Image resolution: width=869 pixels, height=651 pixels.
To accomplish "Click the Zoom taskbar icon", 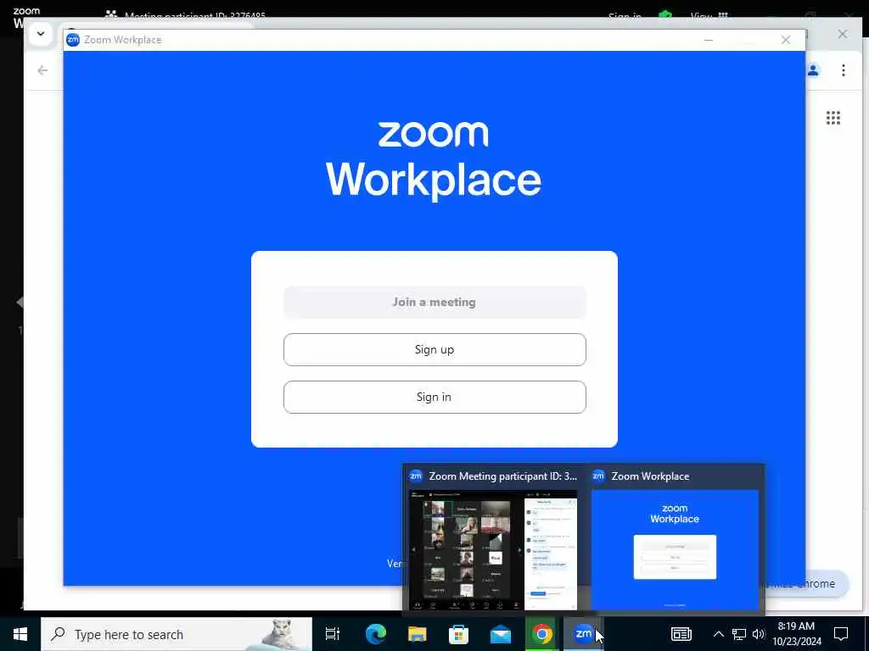I will (x=583, y=634).
